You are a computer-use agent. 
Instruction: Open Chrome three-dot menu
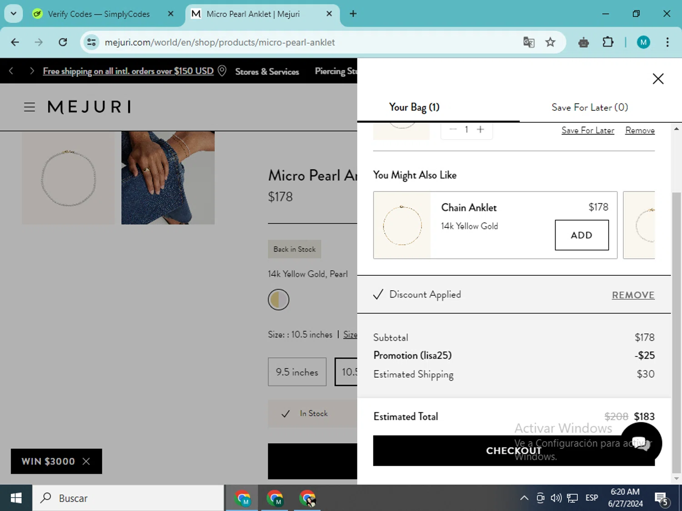[667, 42]
